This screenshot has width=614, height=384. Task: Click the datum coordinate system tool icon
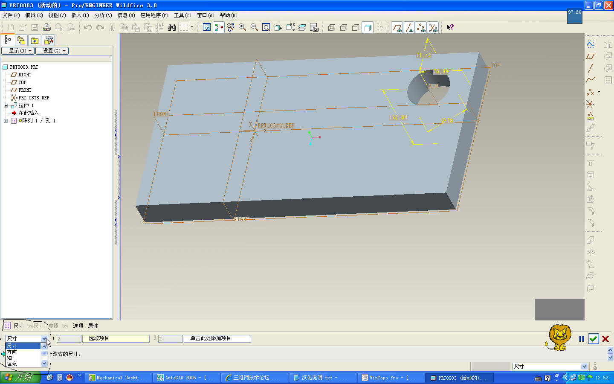click(591, 104)
